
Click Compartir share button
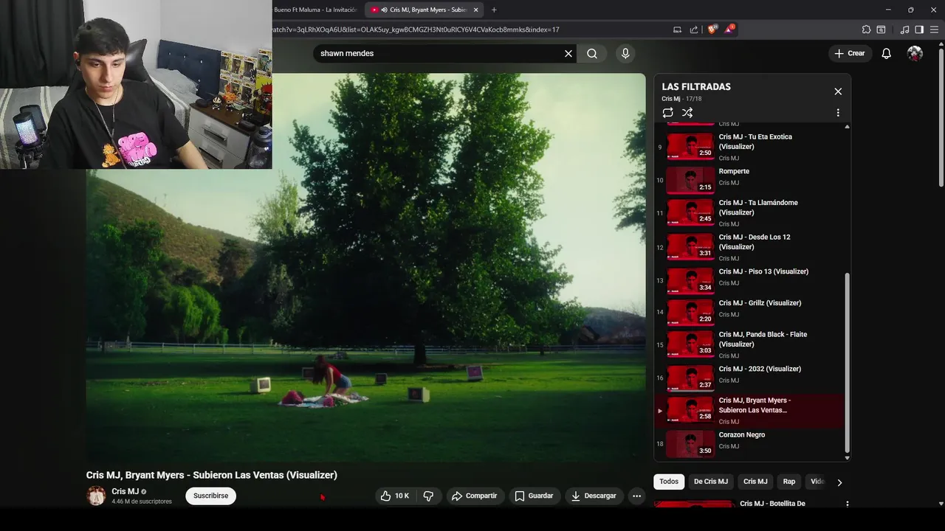point(474,496)
